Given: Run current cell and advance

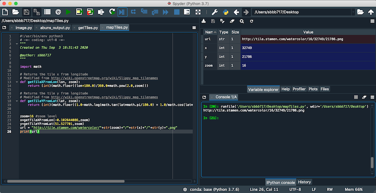Looking at the screenshot, I should (90, 12).
